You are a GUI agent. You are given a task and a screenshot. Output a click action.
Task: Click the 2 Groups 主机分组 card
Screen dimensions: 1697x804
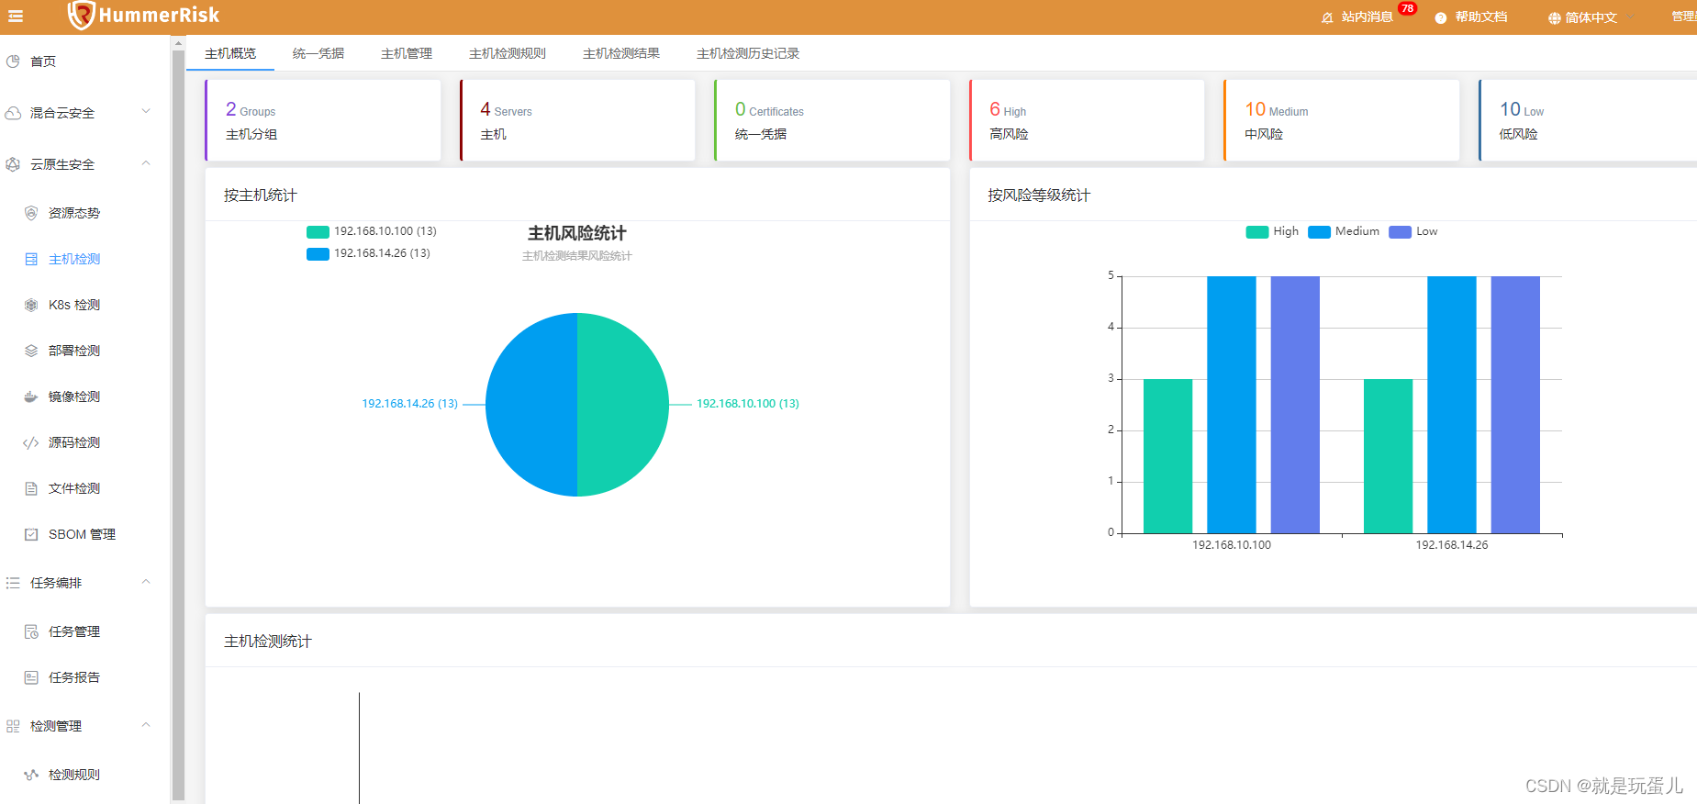click(323, 120)
